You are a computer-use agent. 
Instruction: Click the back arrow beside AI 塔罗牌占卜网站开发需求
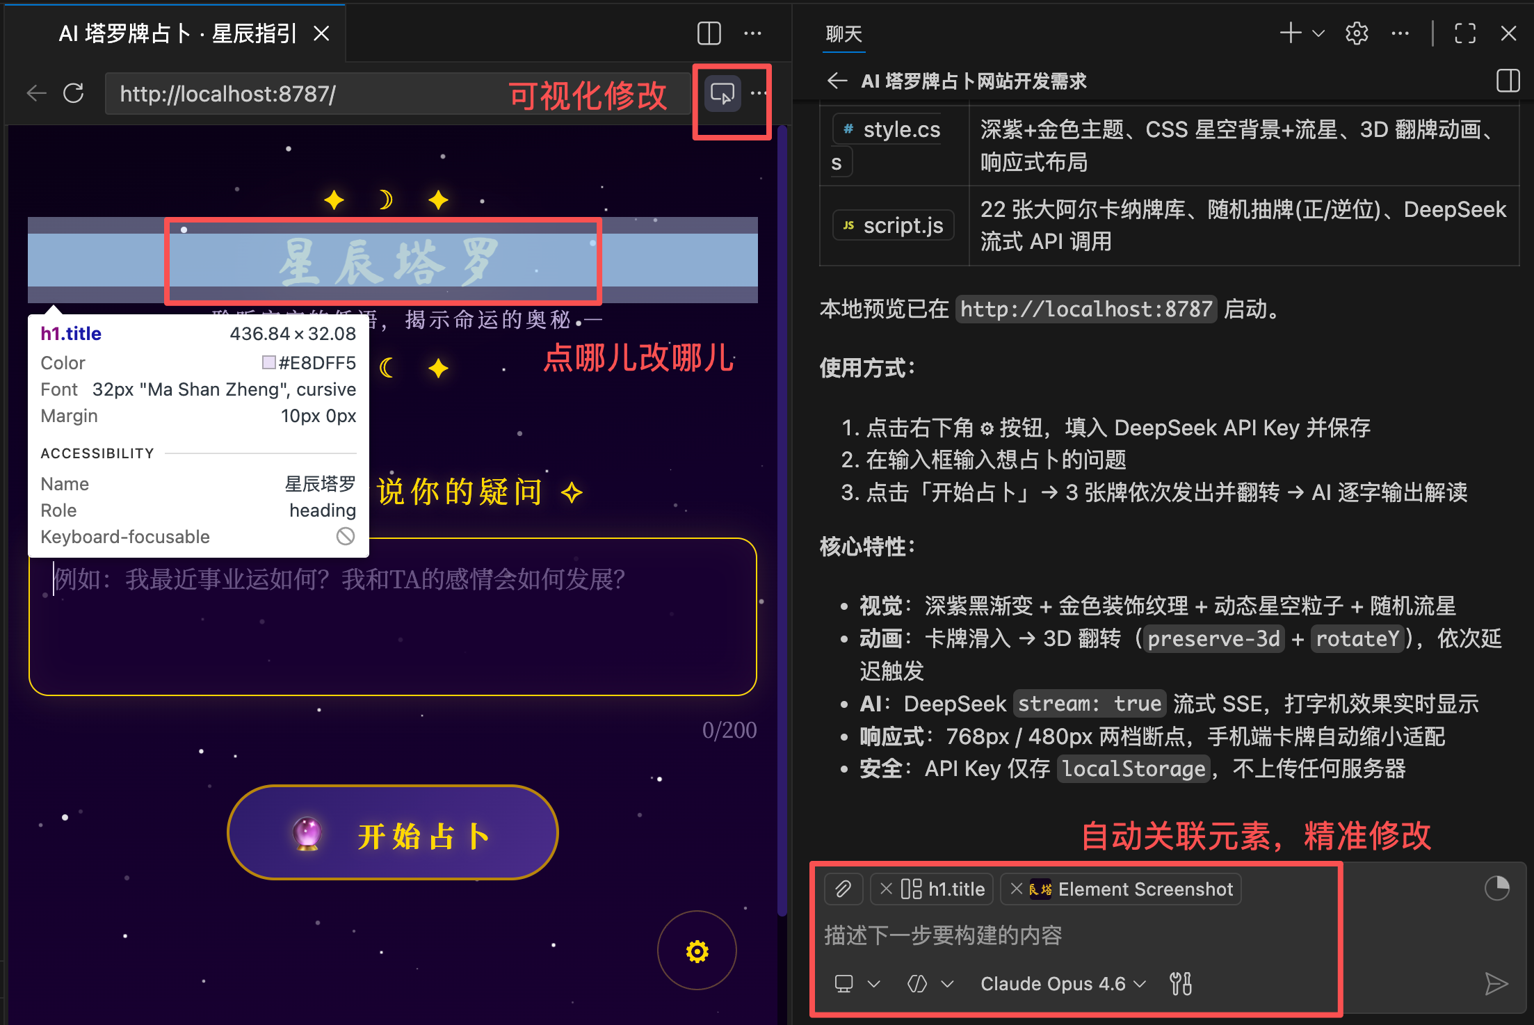tap(837, 81)
